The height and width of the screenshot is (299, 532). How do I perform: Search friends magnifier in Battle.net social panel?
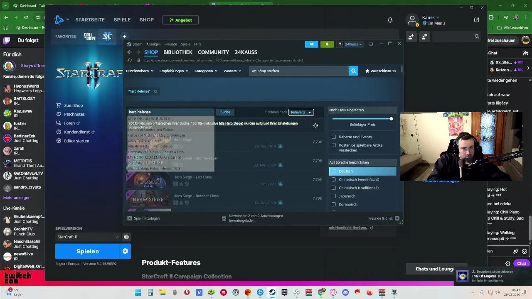coord(477,37)
